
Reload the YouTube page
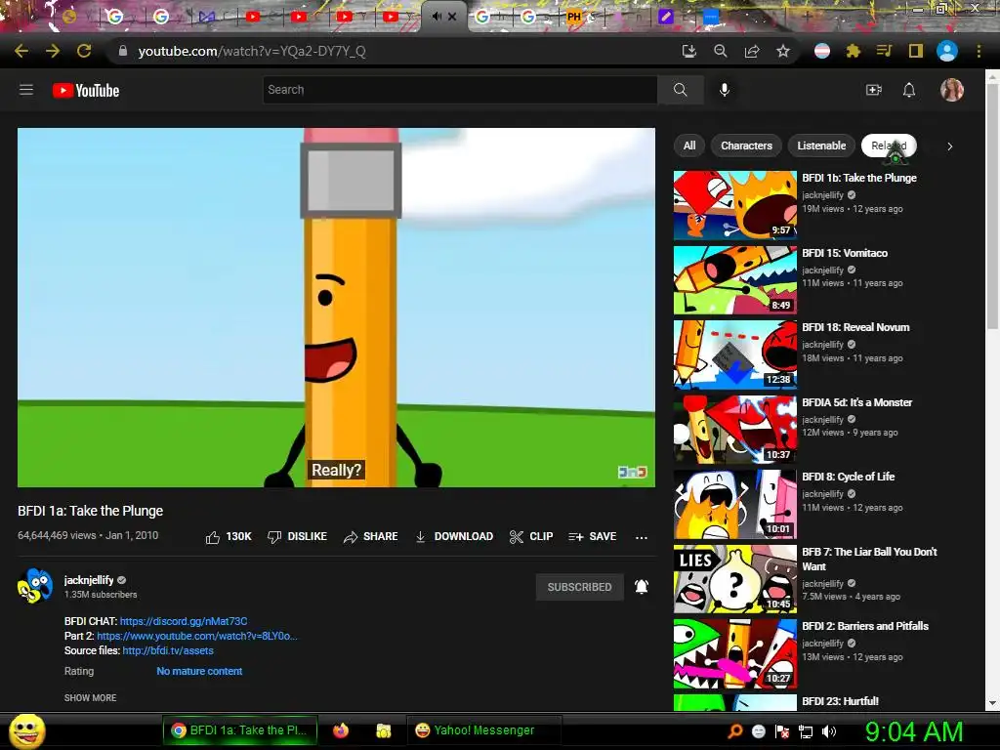84,51
